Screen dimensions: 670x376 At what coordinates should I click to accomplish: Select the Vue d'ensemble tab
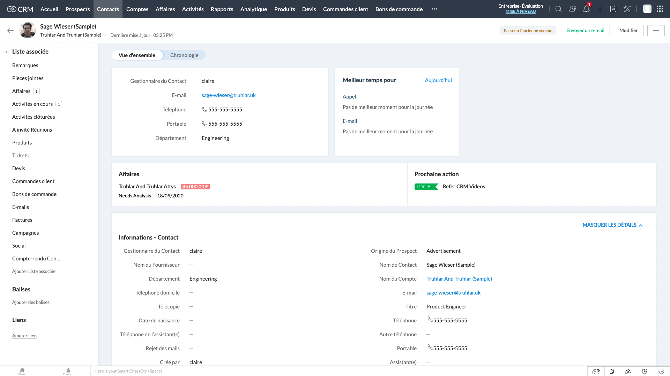click(x=137, y=55)
